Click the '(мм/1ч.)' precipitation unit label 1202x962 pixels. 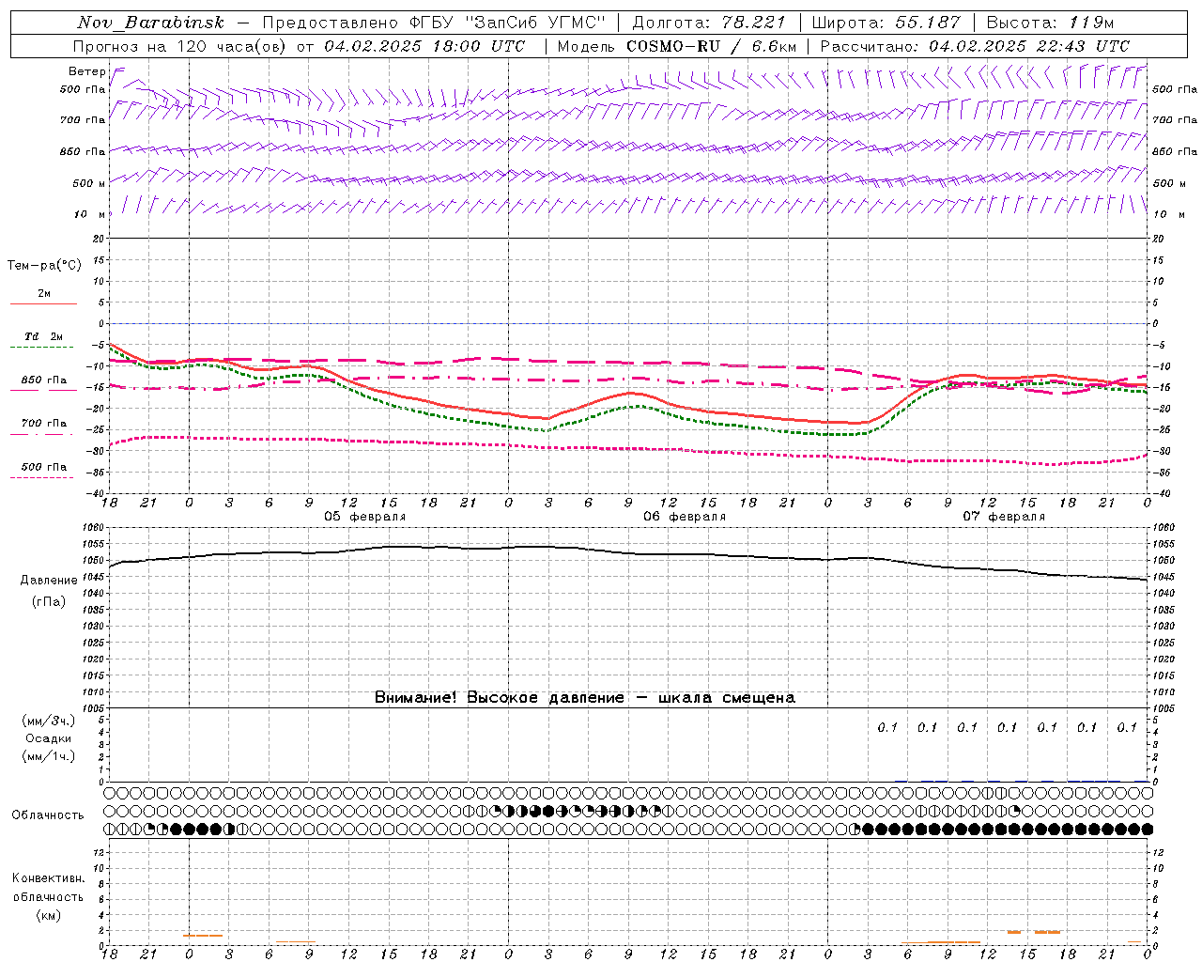click(49, 756)
